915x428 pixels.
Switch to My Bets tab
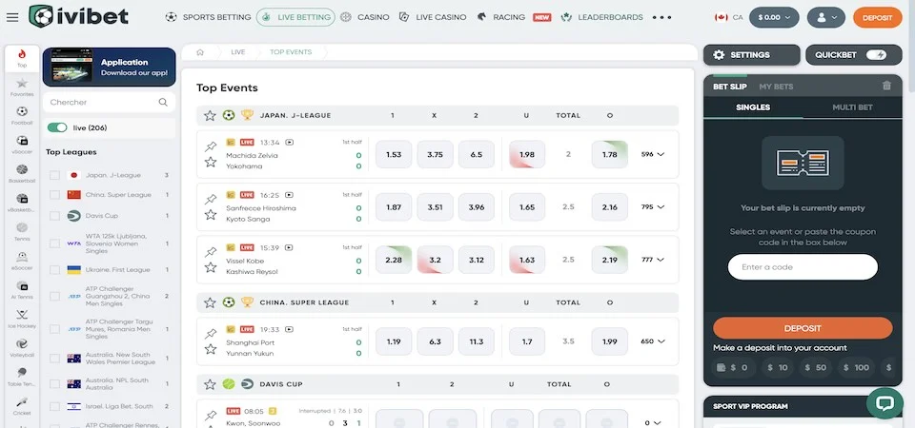click(x=776, y=87)
